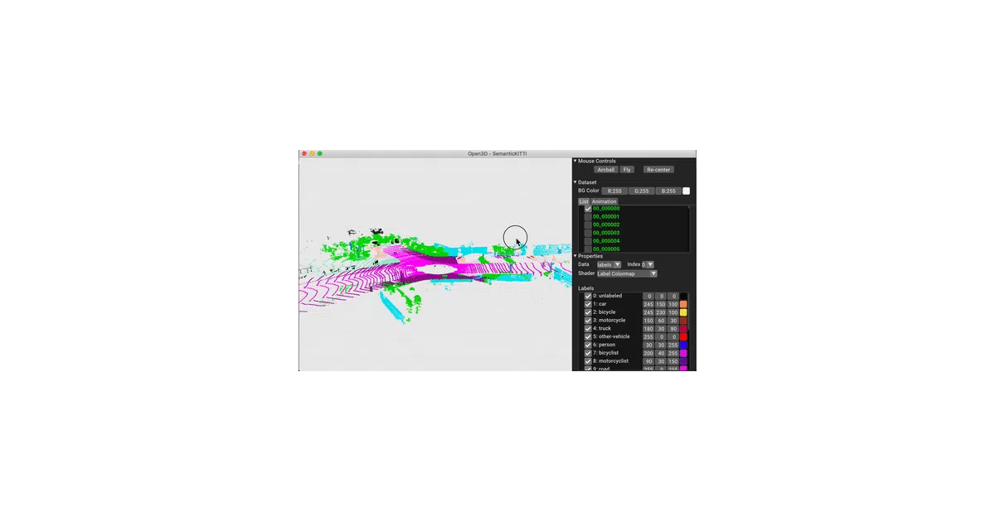995x522 pixels.
Task: Check dataset item 00_000001
Action: click(588, 217)
